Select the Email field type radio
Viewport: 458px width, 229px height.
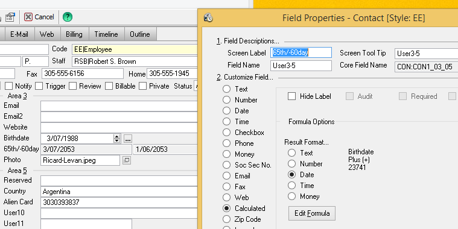(x=227, y=176)
